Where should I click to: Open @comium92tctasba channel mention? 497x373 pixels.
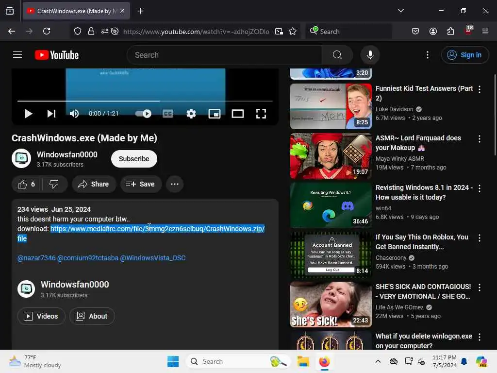88,258
